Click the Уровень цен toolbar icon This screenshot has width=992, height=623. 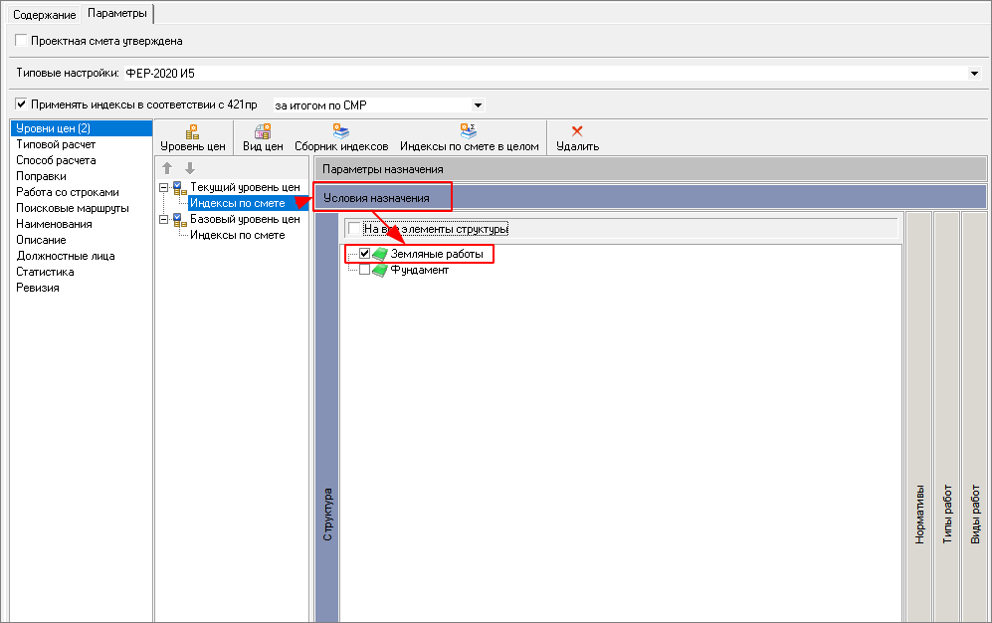(193, 131)
